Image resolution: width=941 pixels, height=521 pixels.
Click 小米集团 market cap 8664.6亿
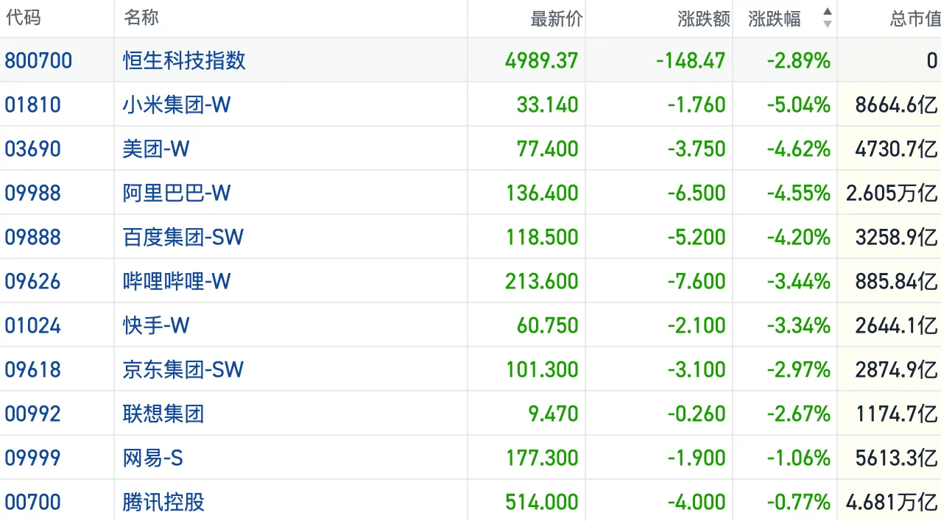pyautogui.click(x=896, y=104)
